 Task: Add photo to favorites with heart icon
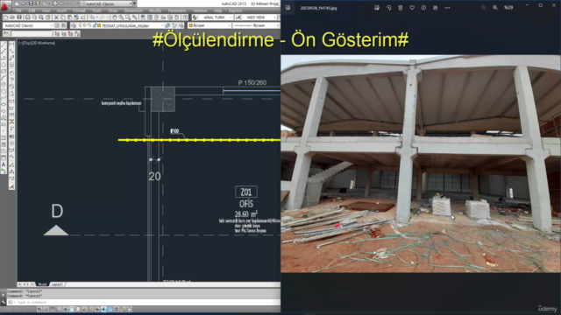[412, 8]
